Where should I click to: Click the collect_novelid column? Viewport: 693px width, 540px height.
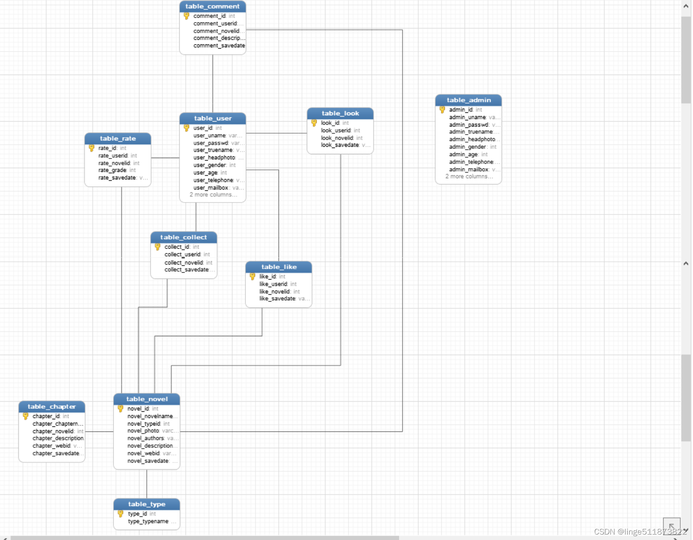point(188,262)
